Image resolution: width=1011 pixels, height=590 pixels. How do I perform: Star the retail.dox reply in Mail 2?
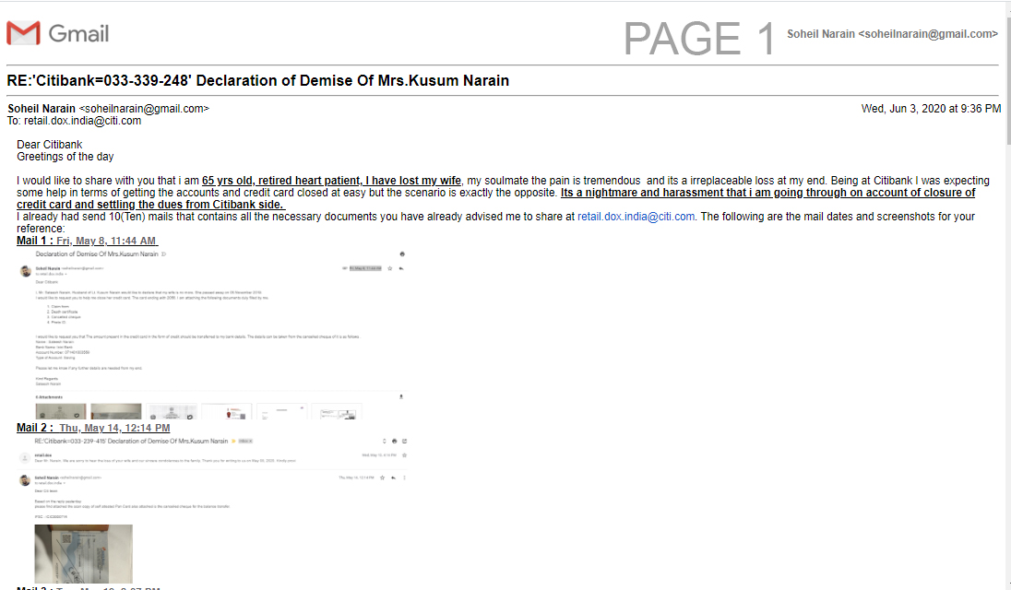pos(404,455)
